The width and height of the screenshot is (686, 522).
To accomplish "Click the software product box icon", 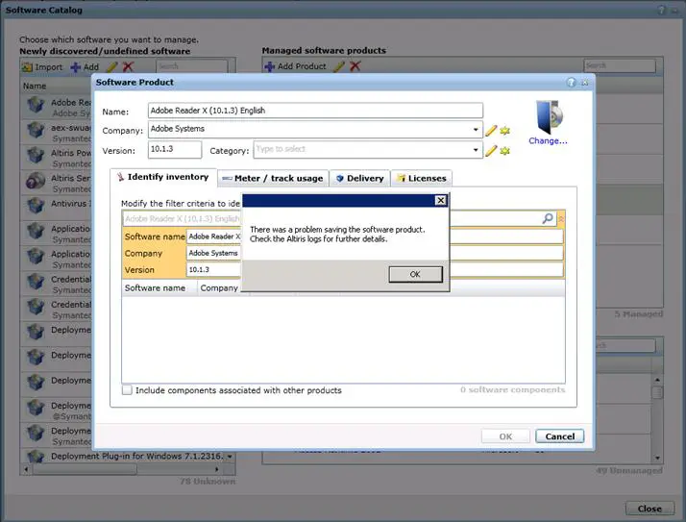I will point(549,117).
